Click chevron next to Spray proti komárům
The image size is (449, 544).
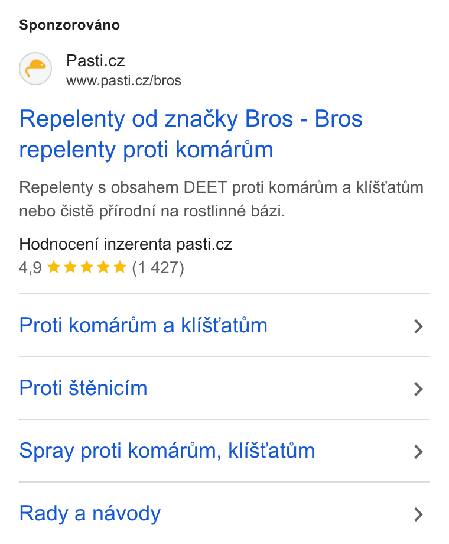(419, 452)
